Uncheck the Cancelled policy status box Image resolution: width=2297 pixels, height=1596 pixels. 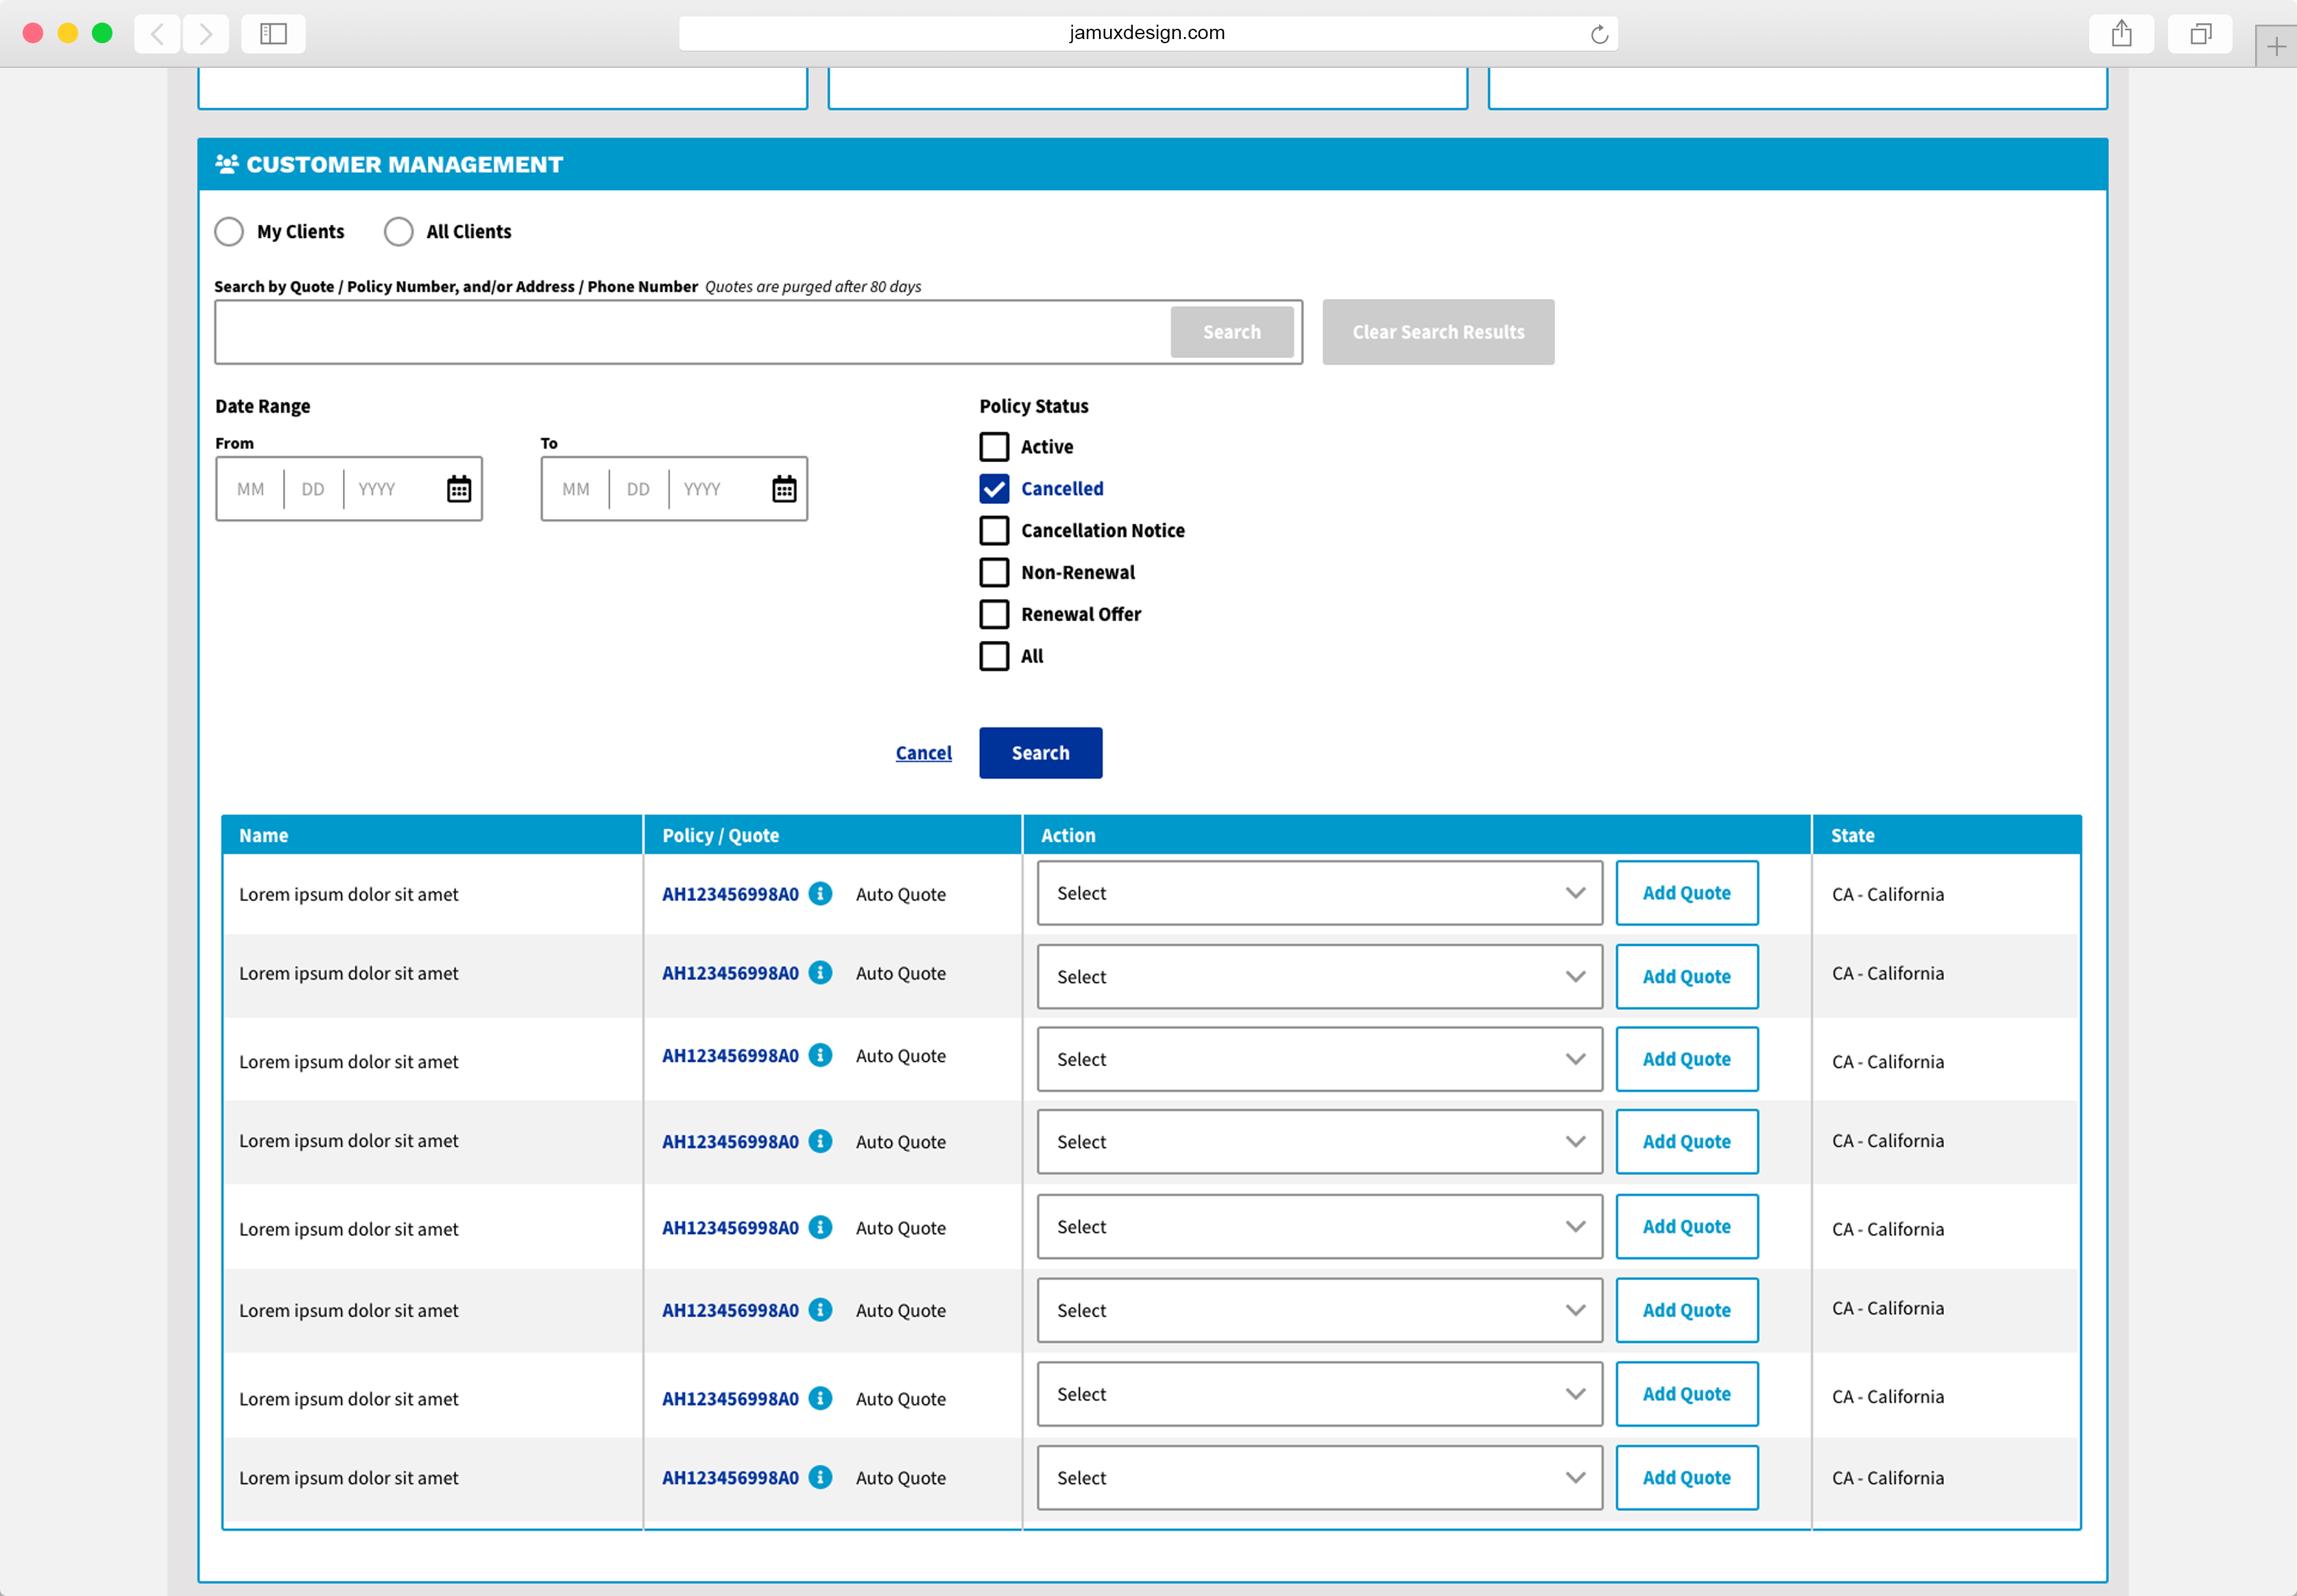click(x=994, y=488)
